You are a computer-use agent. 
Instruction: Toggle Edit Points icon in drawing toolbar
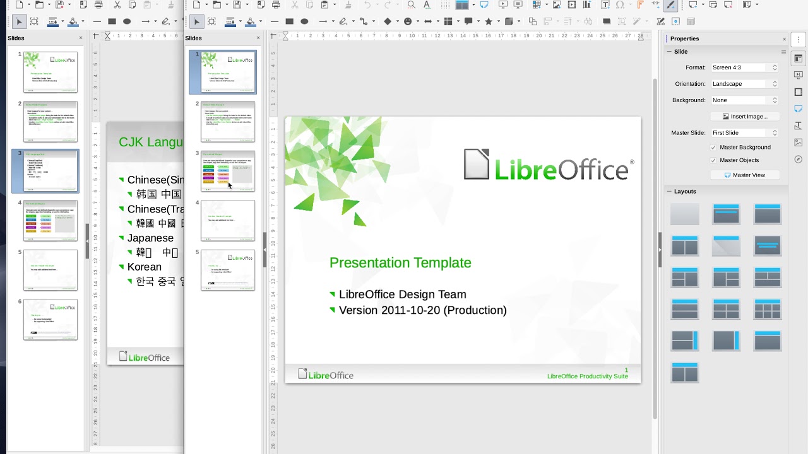pyautogui.click(x=660, y=21)
